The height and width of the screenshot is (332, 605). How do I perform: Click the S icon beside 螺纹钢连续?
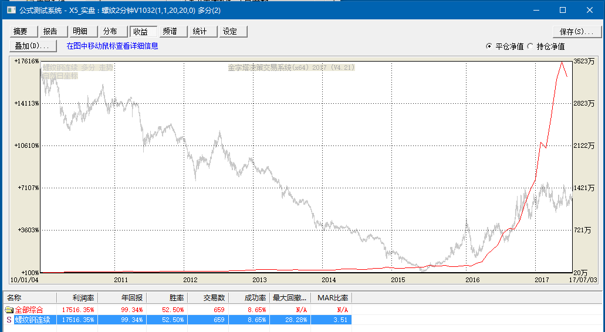click(9, 320)
